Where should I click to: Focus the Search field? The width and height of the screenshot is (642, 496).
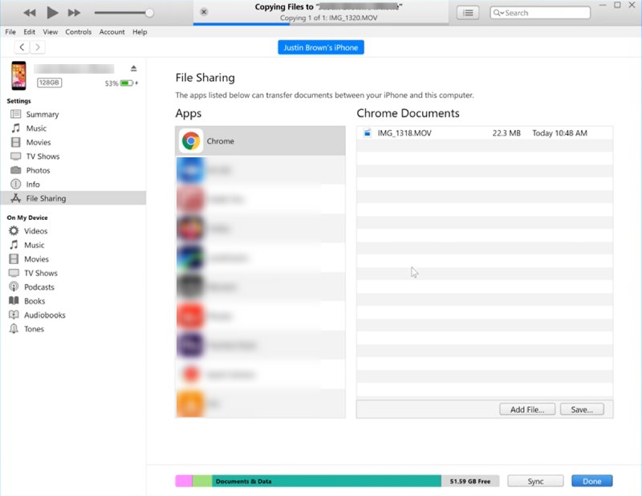540,13
